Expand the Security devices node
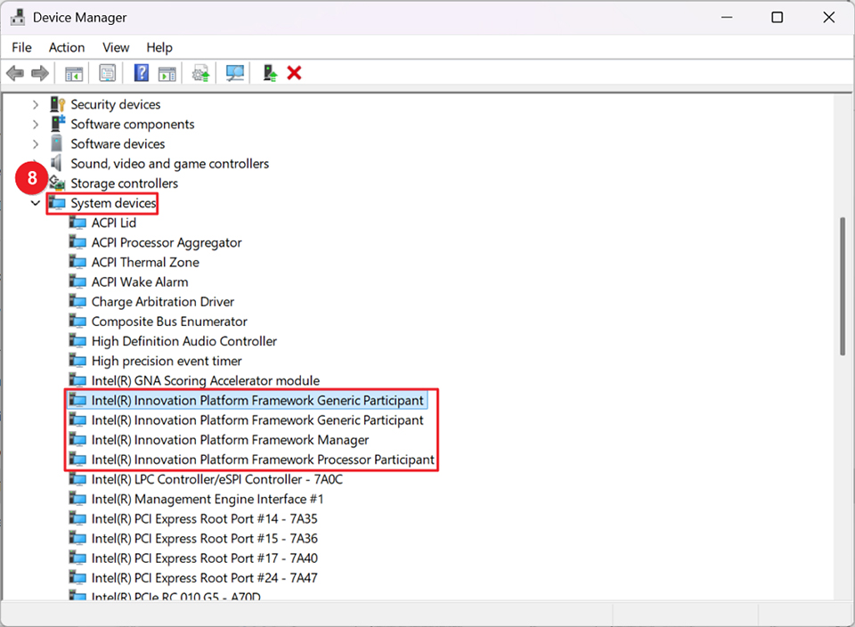This screenshot has height=627, width=855. point(36,104)
